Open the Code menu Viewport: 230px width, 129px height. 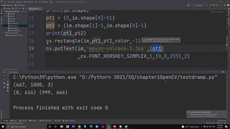[x=25, y=2]
